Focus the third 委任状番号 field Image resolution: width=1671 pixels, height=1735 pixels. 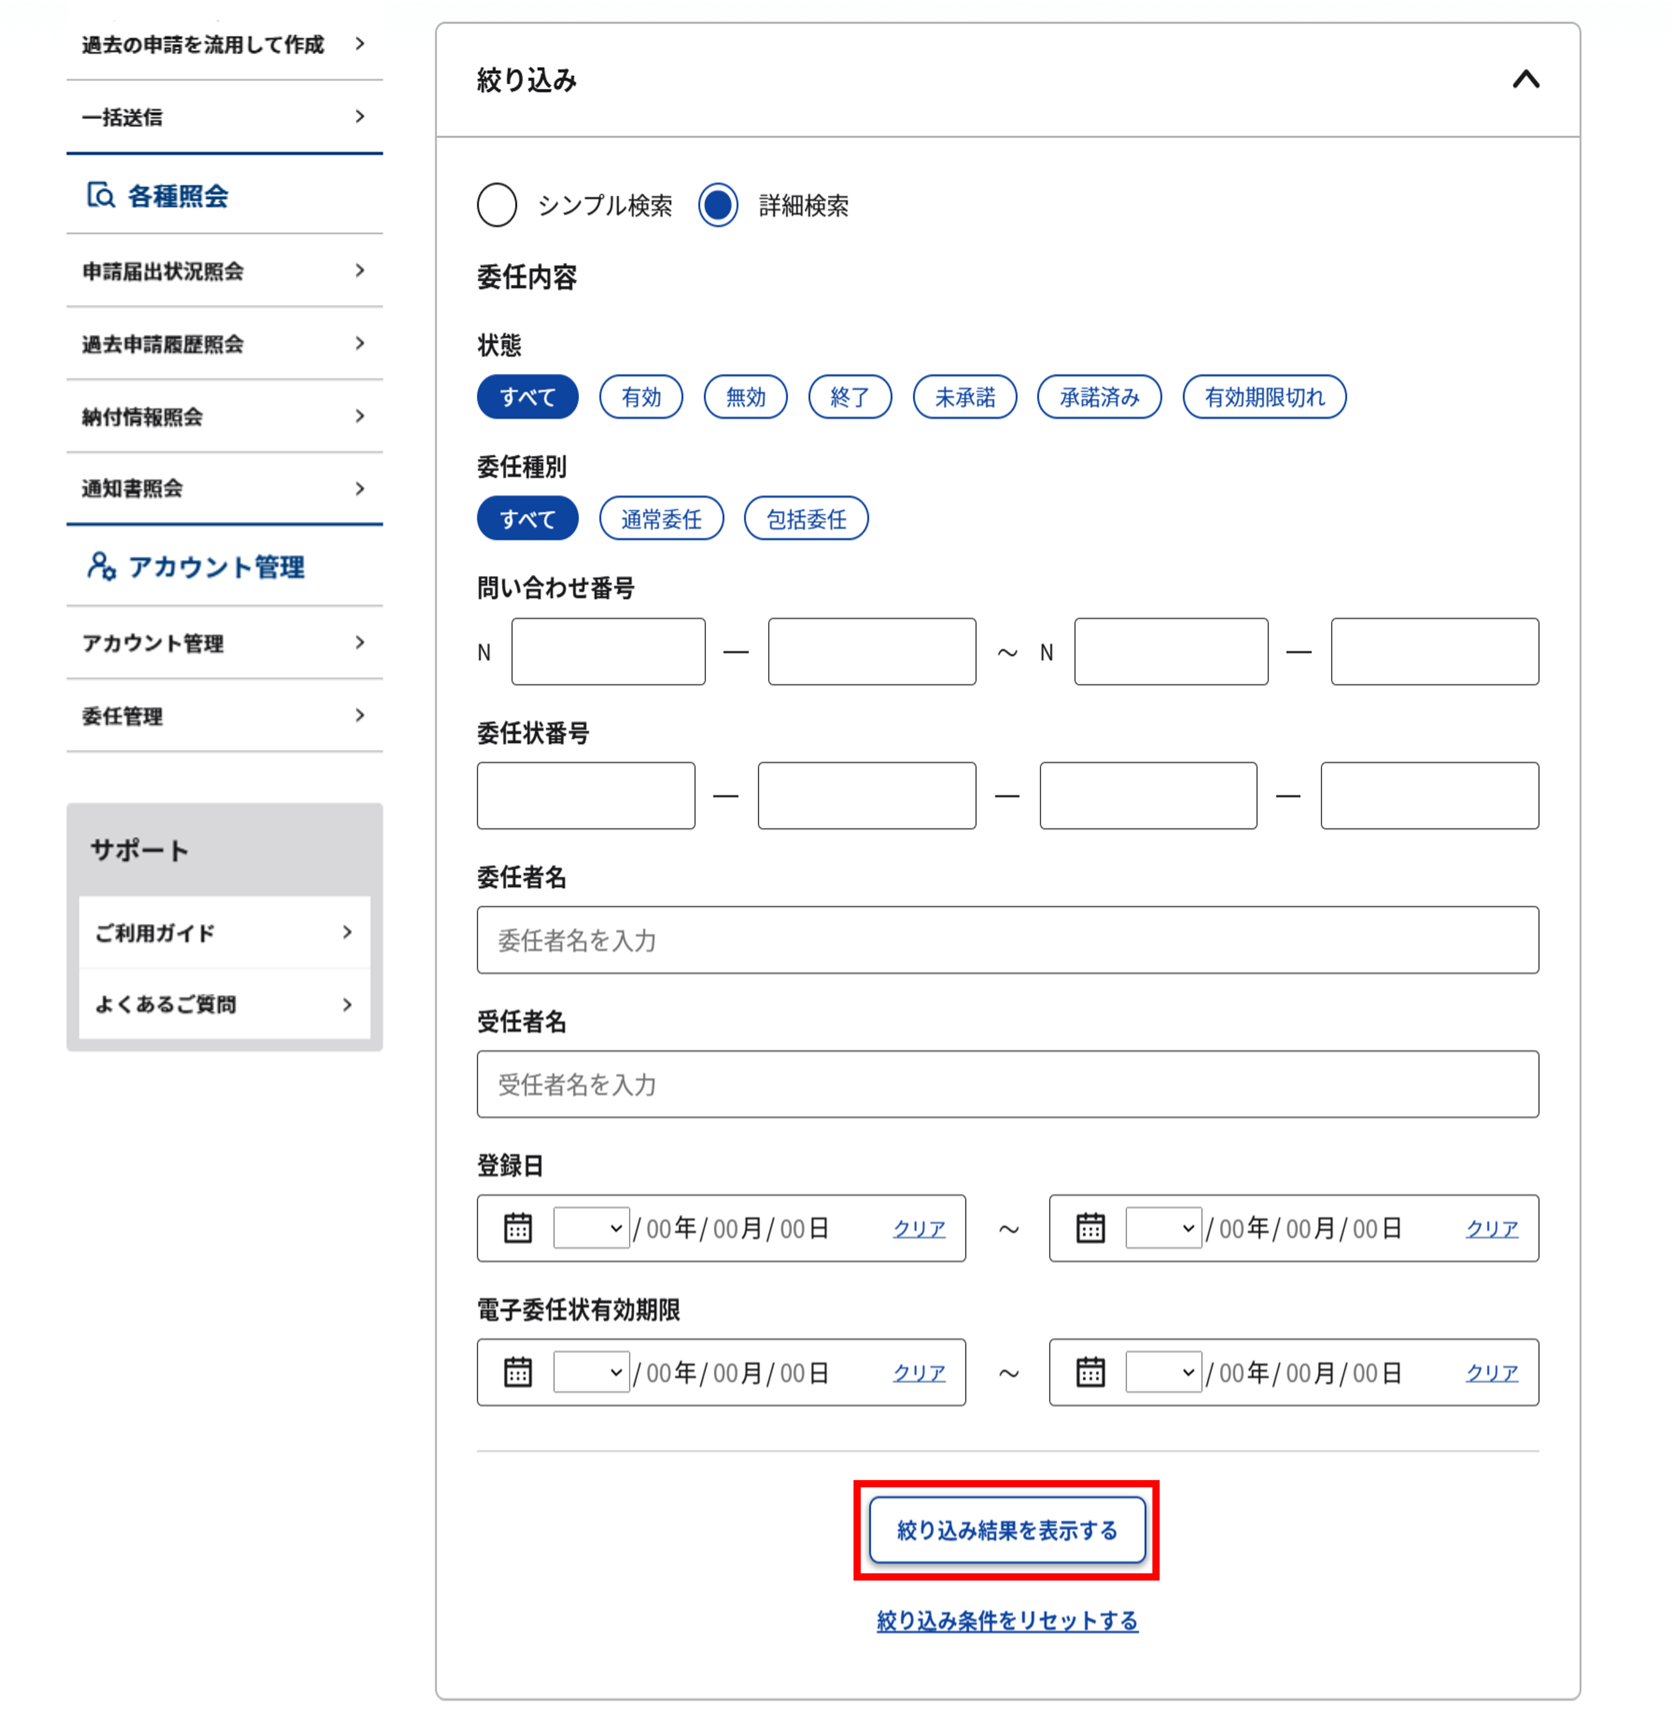click(1148, 796)
